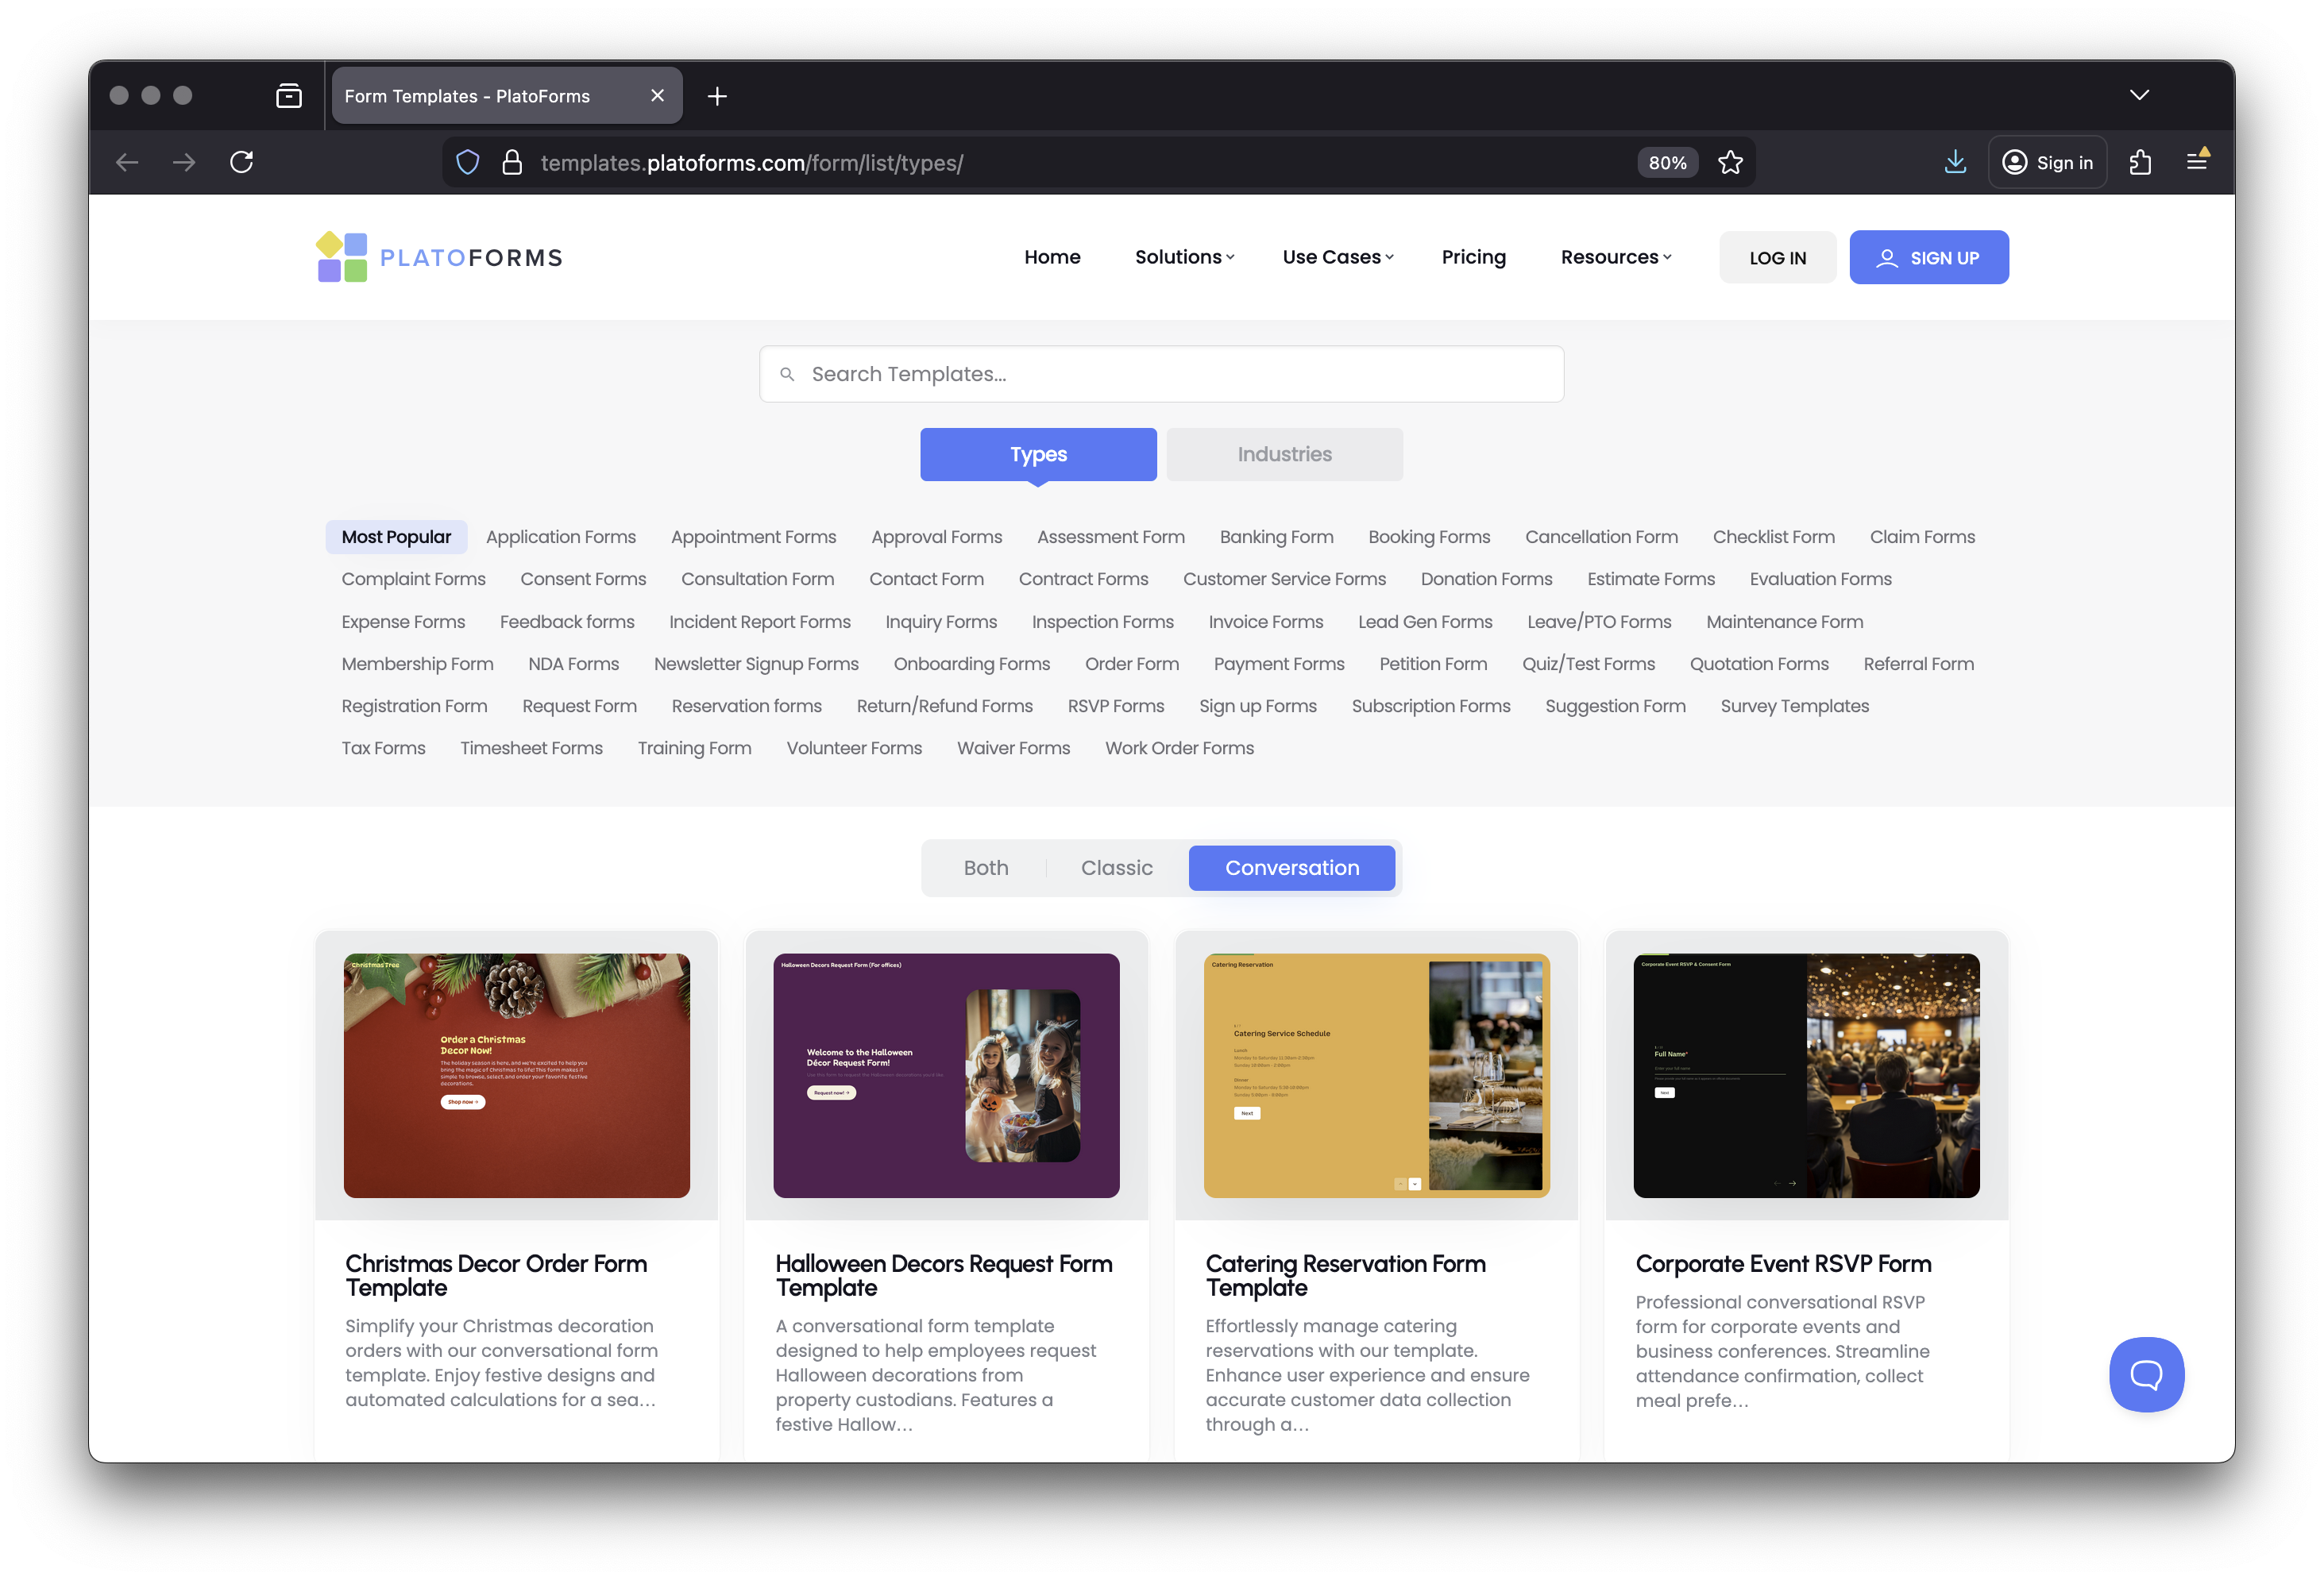The image size is (2324, 1580).
Task: Select the Types tab
Action: tap(1038, 453)
